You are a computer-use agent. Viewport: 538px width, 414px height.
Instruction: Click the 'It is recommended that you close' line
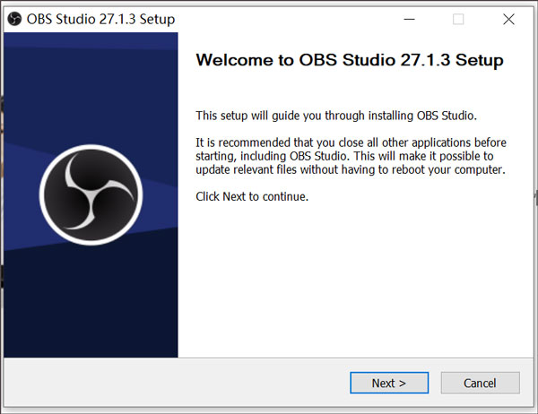(x=351, y=143)
